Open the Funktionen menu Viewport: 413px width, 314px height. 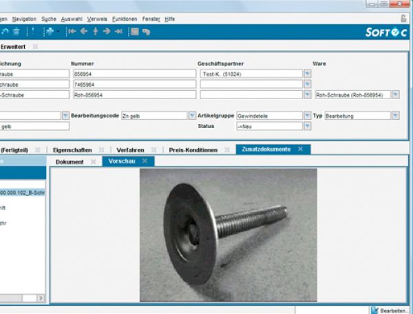(x=125, y=19)
